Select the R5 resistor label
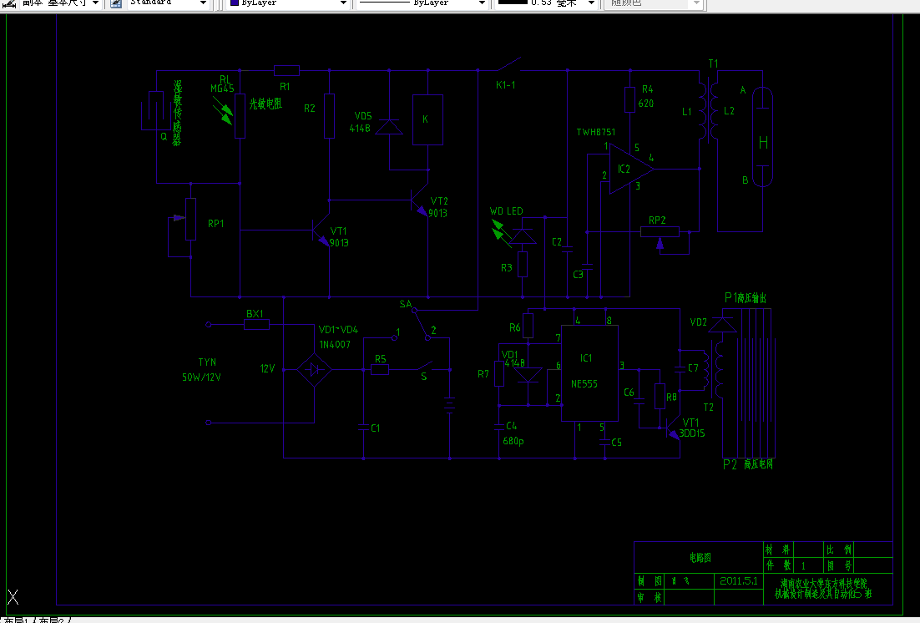 tap(380, 359)
